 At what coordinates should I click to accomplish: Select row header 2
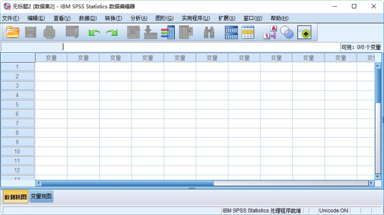18,76
